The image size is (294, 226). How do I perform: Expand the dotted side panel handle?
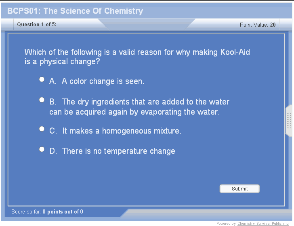tap(289, 121)
